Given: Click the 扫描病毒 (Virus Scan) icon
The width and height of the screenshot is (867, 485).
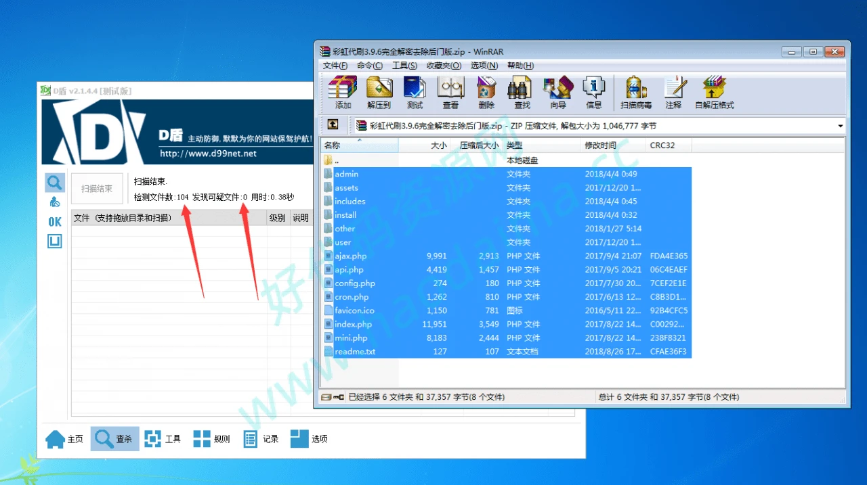Looking at the screenshot, I should pyautogui.click(x=636, y=91).
